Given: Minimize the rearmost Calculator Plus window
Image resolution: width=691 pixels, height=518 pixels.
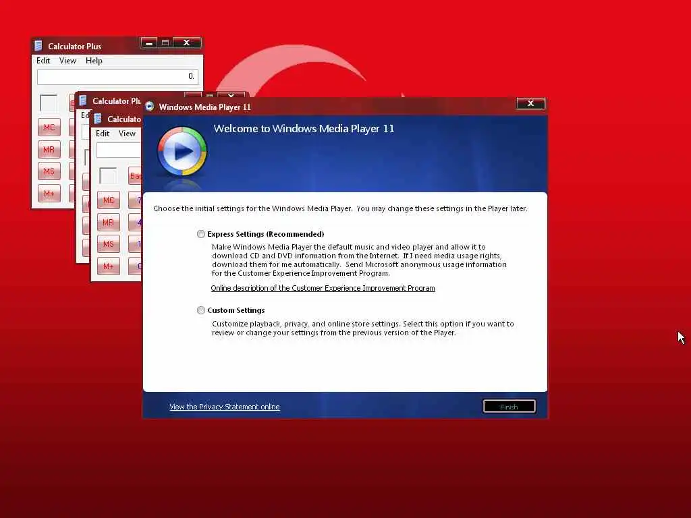Looking at the screenshot, I should point(149,42).
